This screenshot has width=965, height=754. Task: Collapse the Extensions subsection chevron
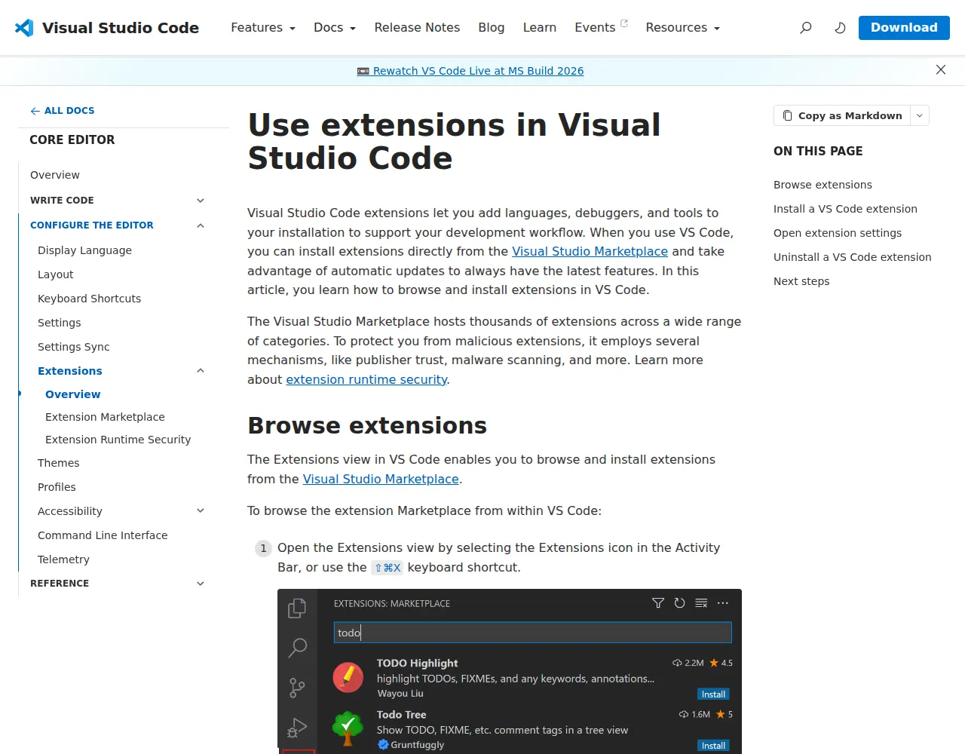[201, 371]
